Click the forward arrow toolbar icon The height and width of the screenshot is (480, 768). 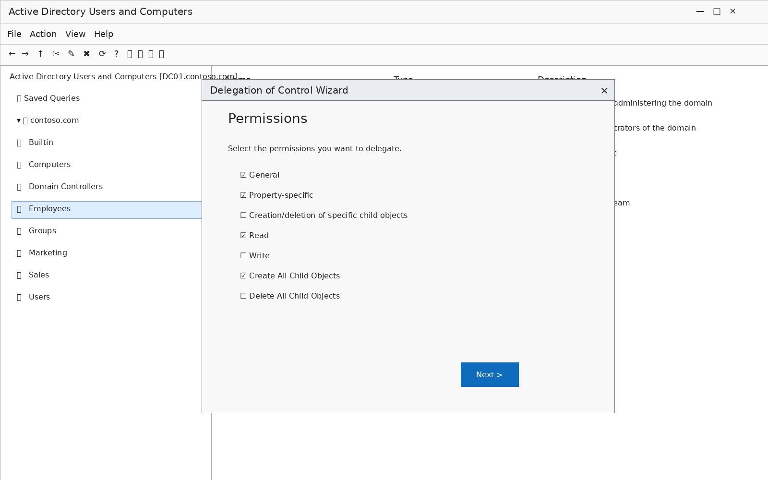(25, 54)
